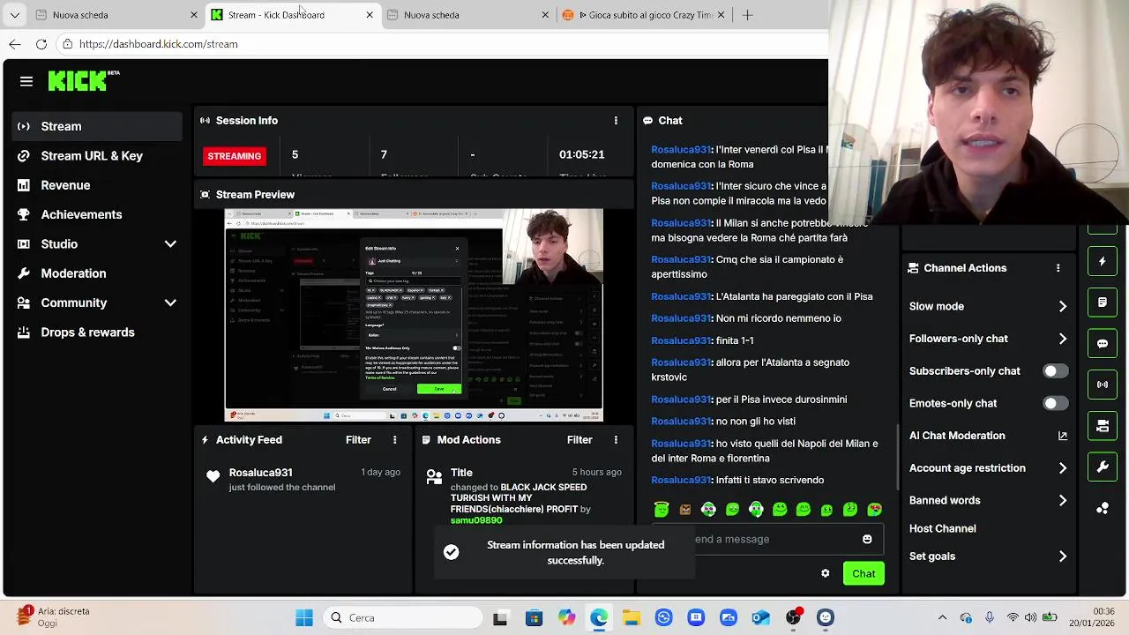Close the Stream - Kick Dashboard tab

coord(370,15)
